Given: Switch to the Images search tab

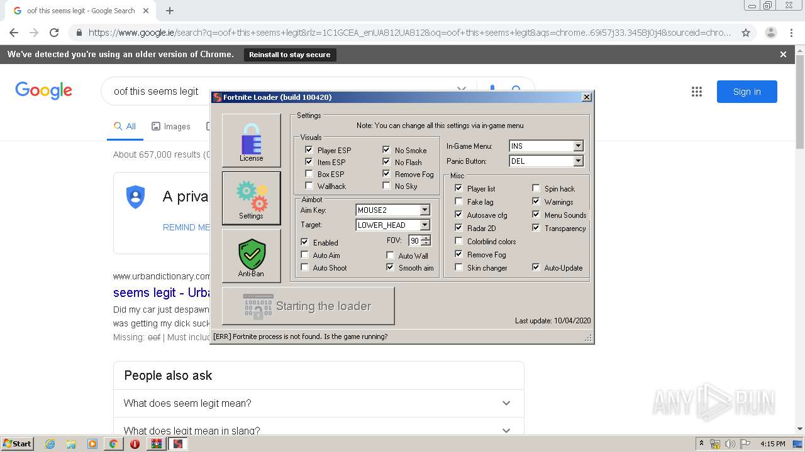Looking at the screenshot, I should (171, 126).
